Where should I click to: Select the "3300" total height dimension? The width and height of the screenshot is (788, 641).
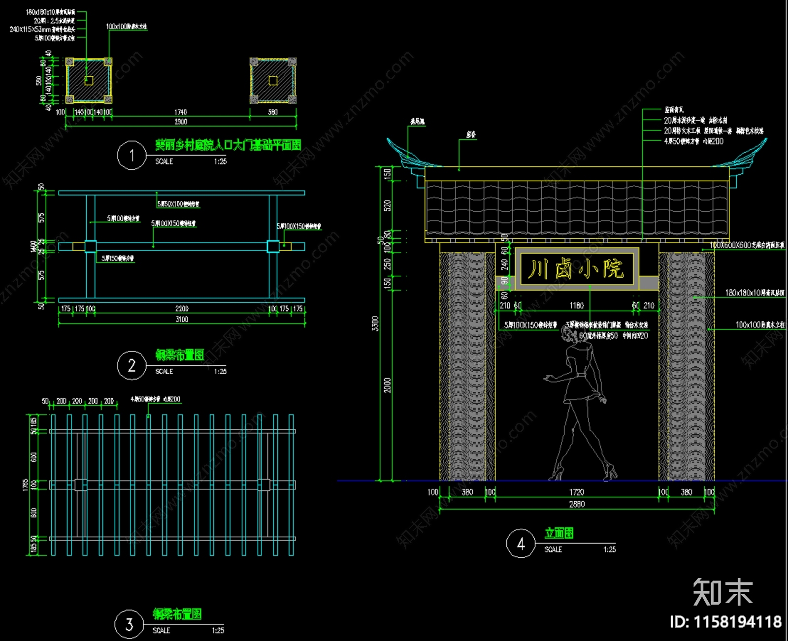tap(375, 323)
